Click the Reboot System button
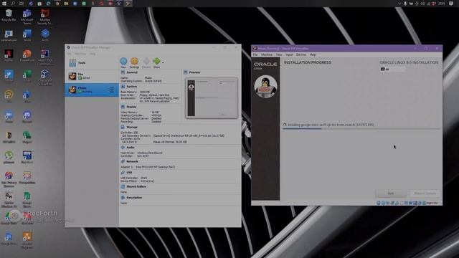Image resolution: width=459 pixels, height=258 pixels. 425,193
